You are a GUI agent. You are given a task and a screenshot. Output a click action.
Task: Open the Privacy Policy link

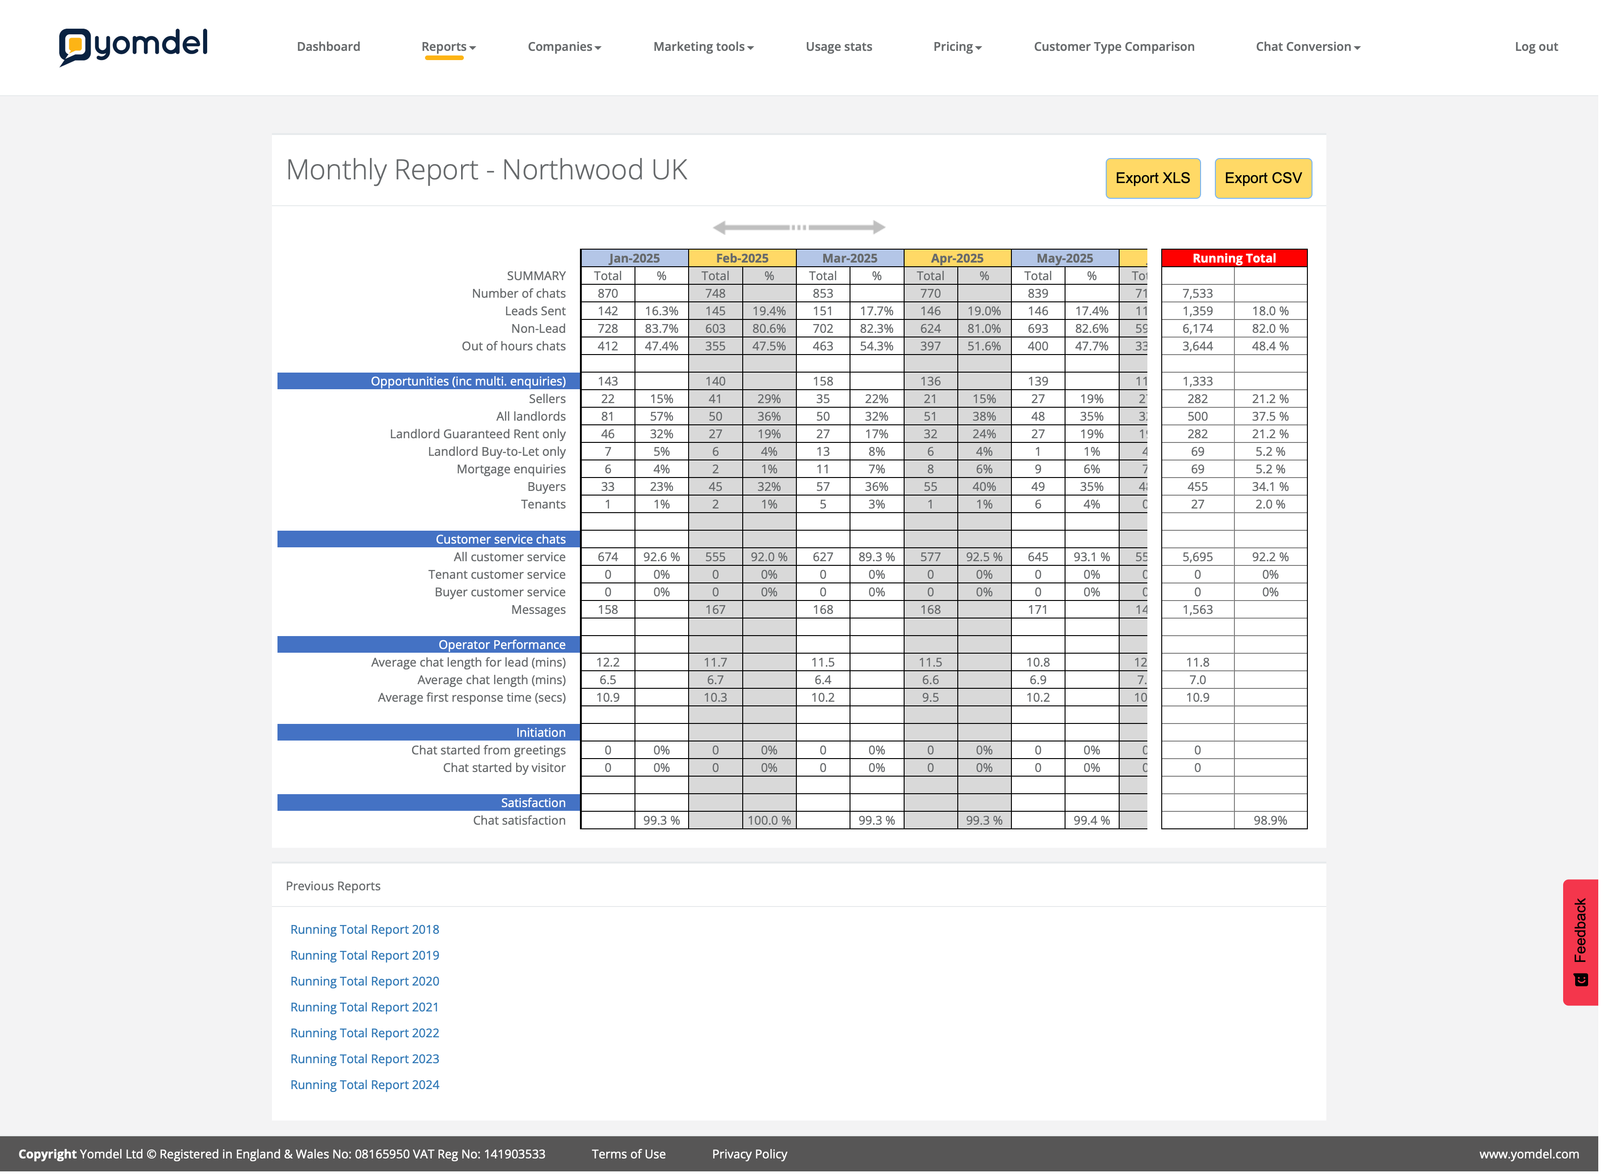[749, 1154]
